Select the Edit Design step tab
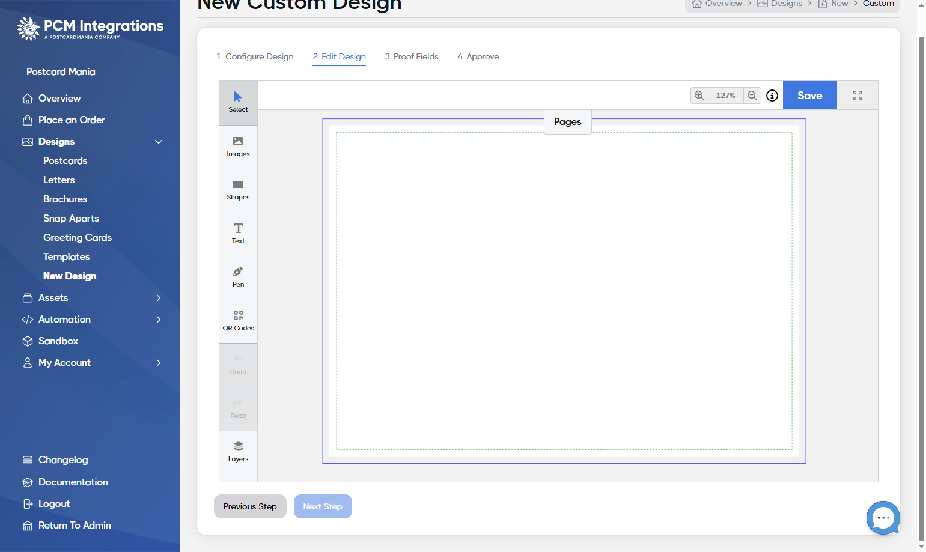Screen dimensions: 926x552 pos(339,56)
